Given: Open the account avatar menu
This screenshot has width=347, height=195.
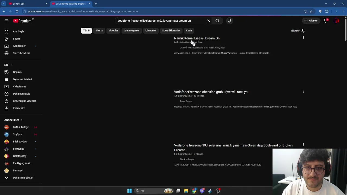Looking at the screenshot, I should [336, 21].
